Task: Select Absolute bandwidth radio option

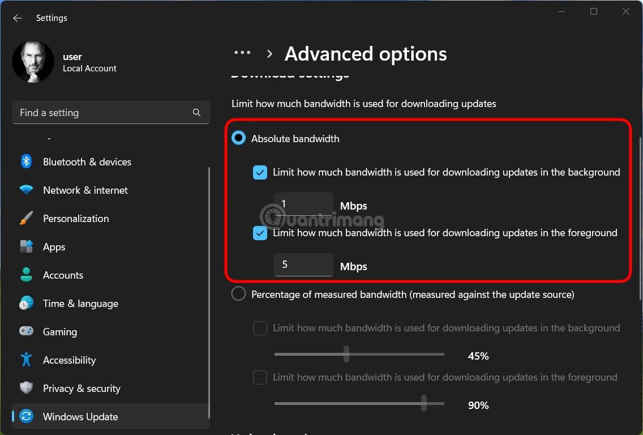Action: coord(239,138)
